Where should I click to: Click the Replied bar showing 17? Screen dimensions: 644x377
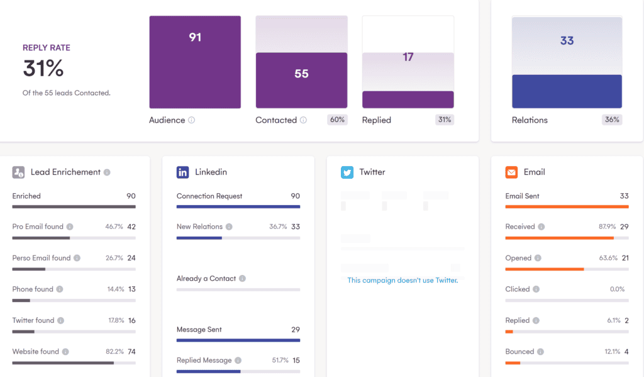[x=408, y=99]
